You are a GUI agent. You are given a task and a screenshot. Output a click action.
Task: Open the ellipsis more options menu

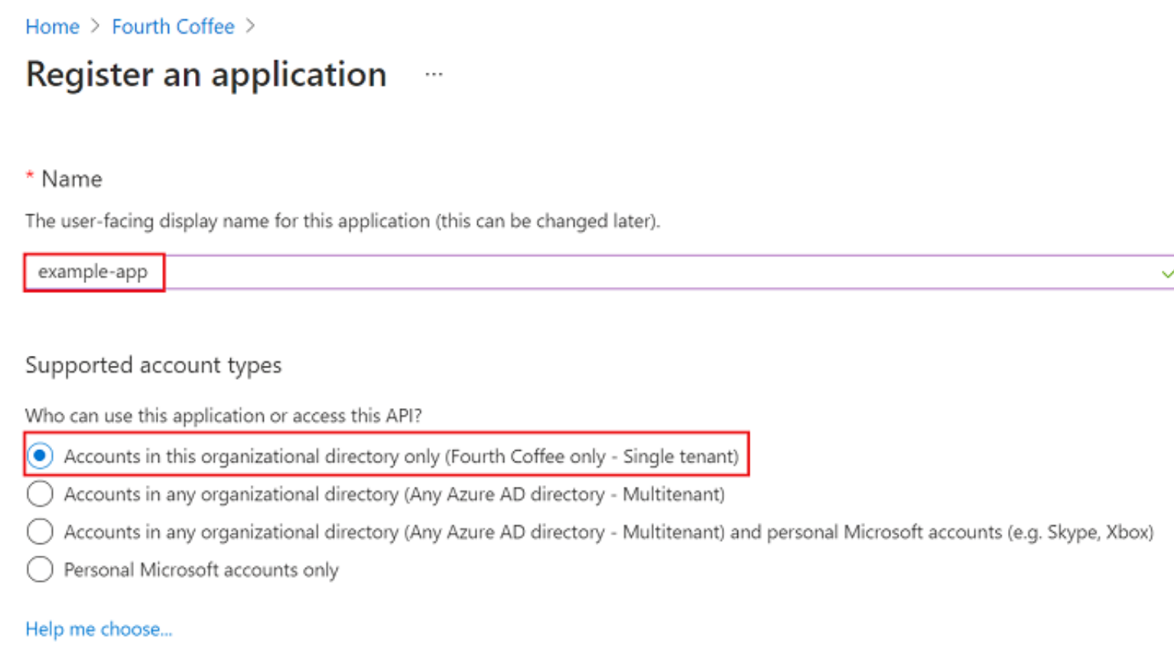[x=434, y=75]
